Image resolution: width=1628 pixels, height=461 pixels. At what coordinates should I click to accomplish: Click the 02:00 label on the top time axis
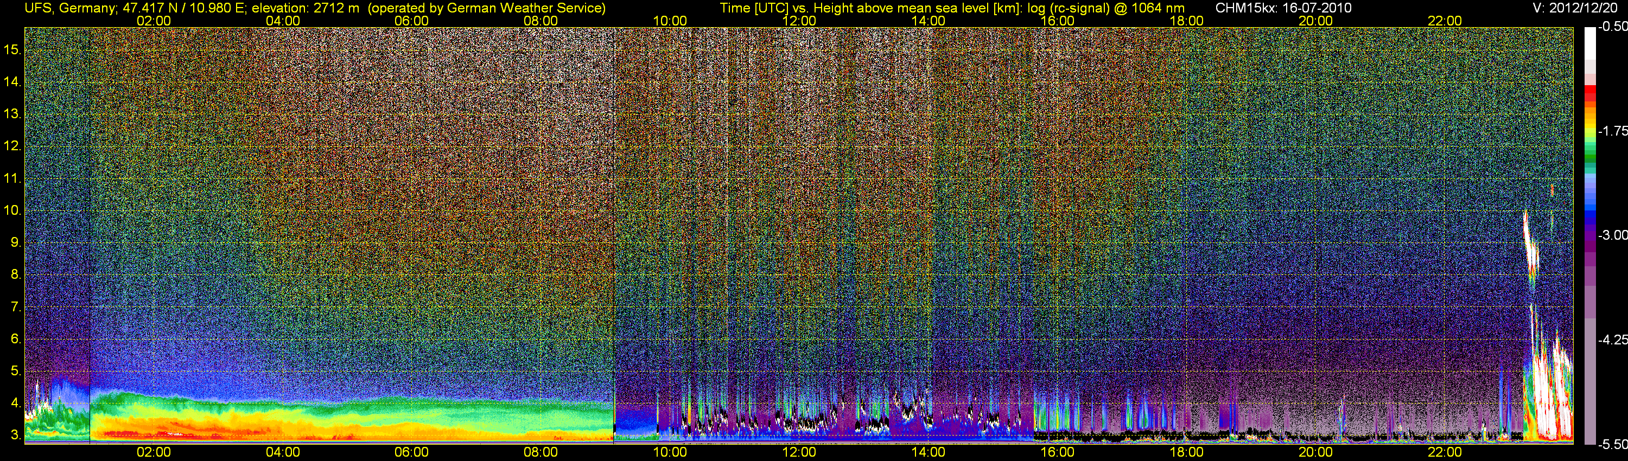154,21
